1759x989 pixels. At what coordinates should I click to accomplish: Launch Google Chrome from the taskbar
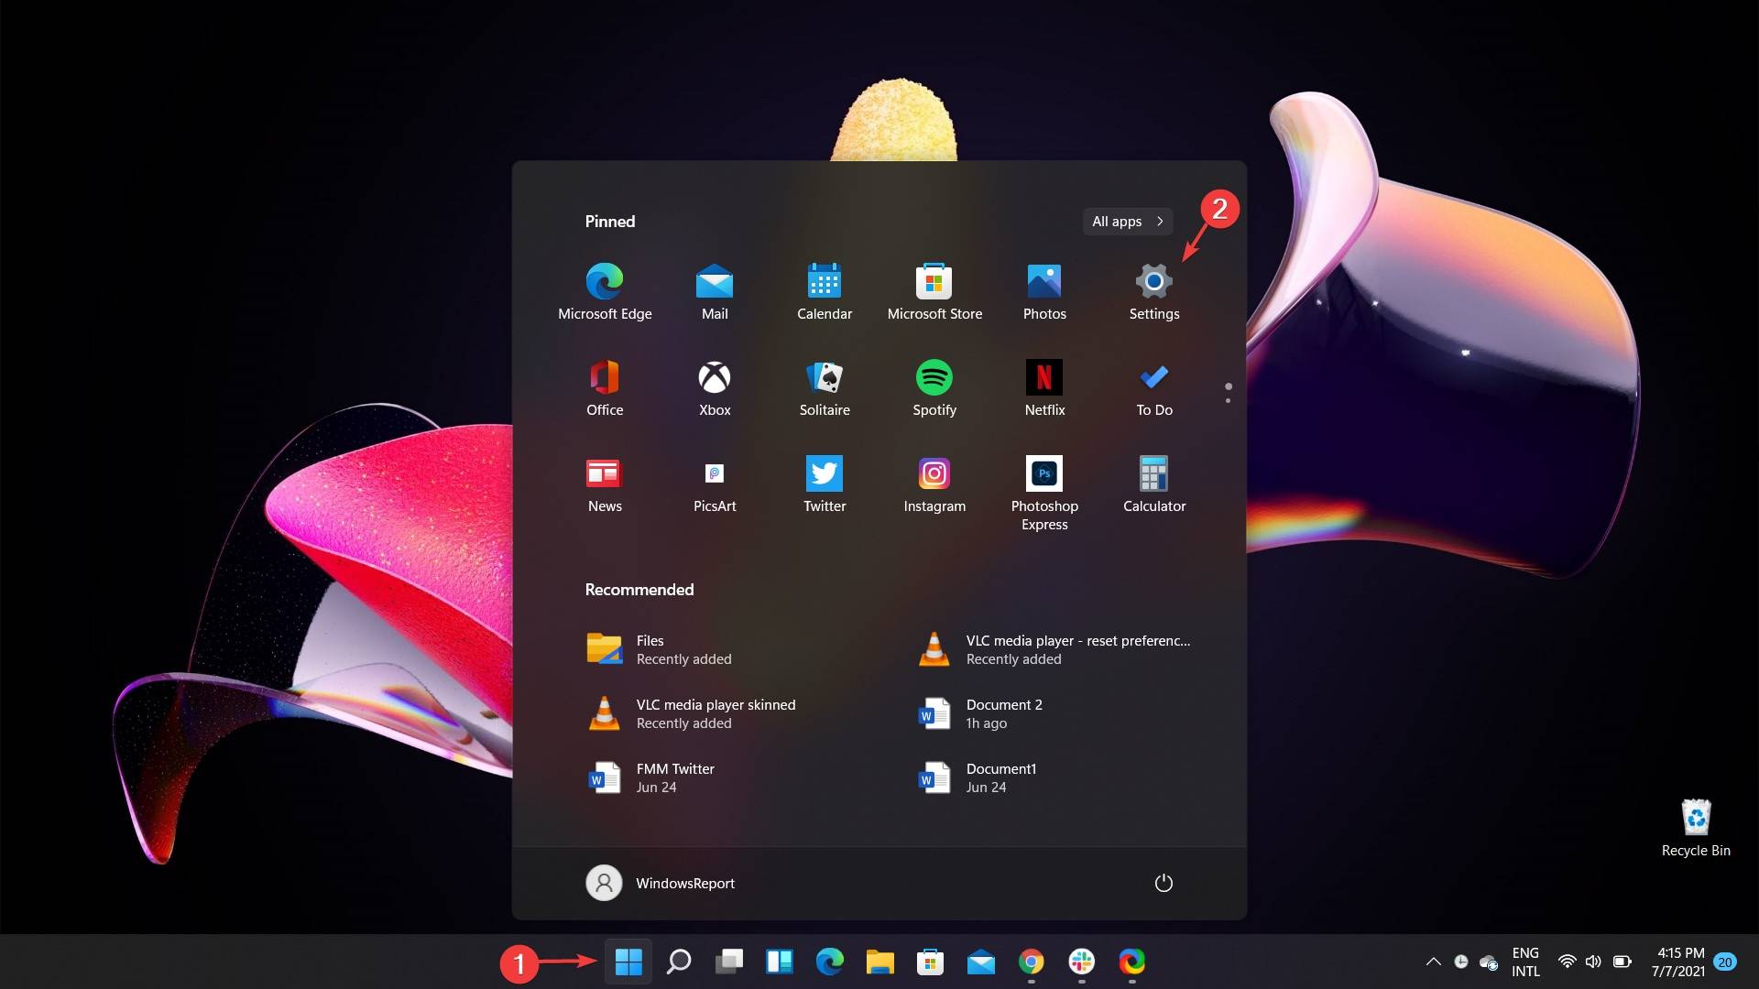(1032, 962)
